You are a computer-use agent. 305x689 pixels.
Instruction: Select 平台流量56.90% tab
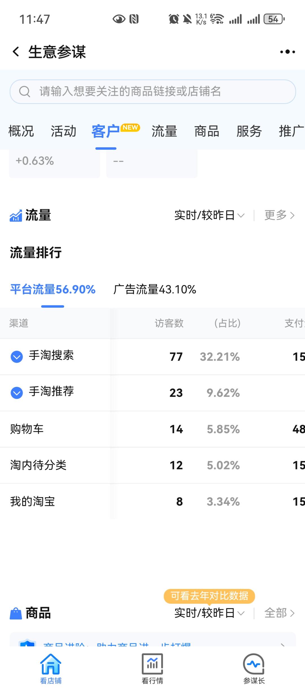53,289
